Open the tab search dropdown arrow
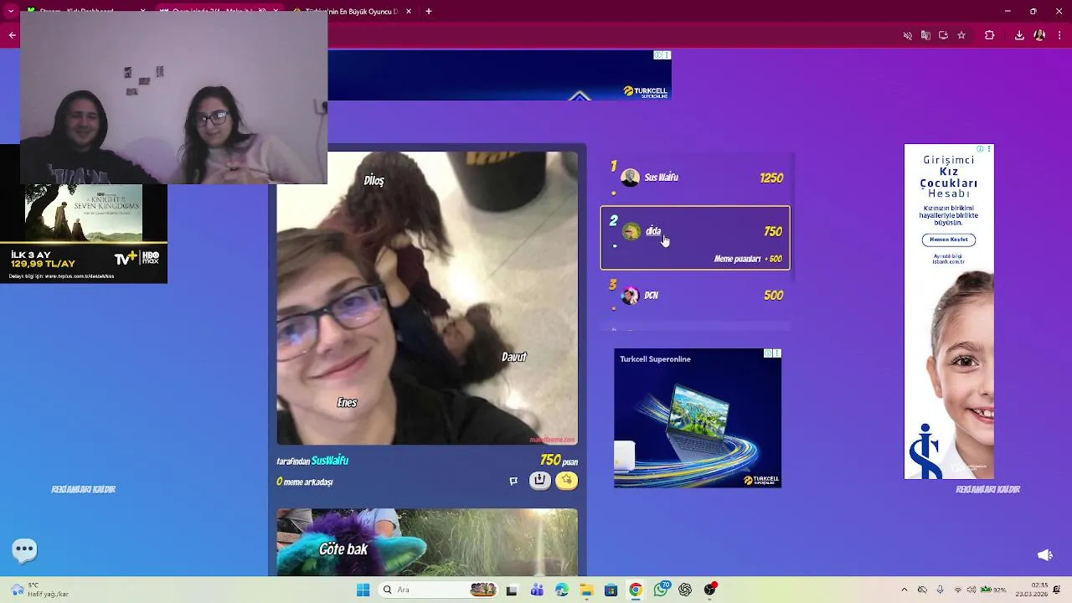 pos(10,12)
